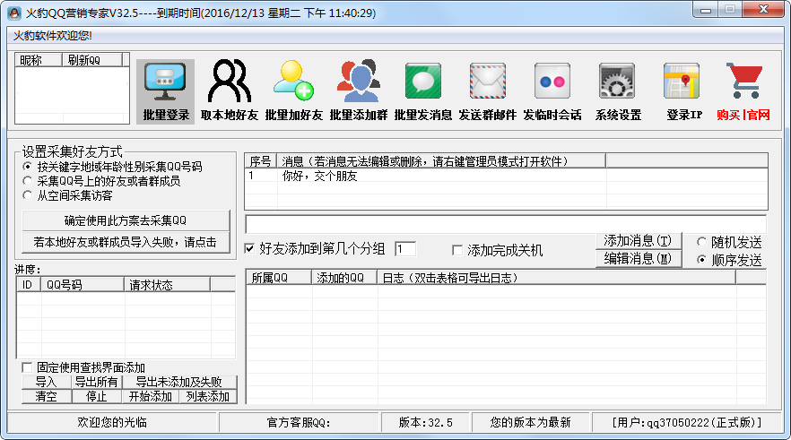Click the 购买|官网 shopping cart
Viewport: 791px width, 440px height.
(743, 91)
